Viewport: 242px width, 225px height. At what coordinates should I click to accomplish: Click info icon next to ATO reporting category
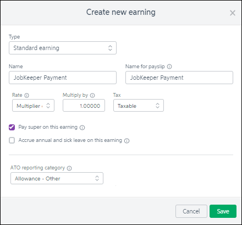pyautogui.click(x=69, y=168)
